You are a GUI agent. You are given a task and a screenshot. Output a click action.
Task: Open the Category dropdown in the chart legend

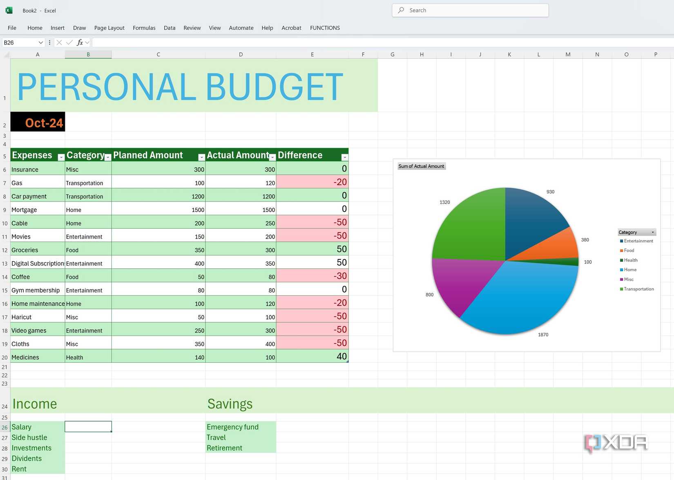coord(652,232)
